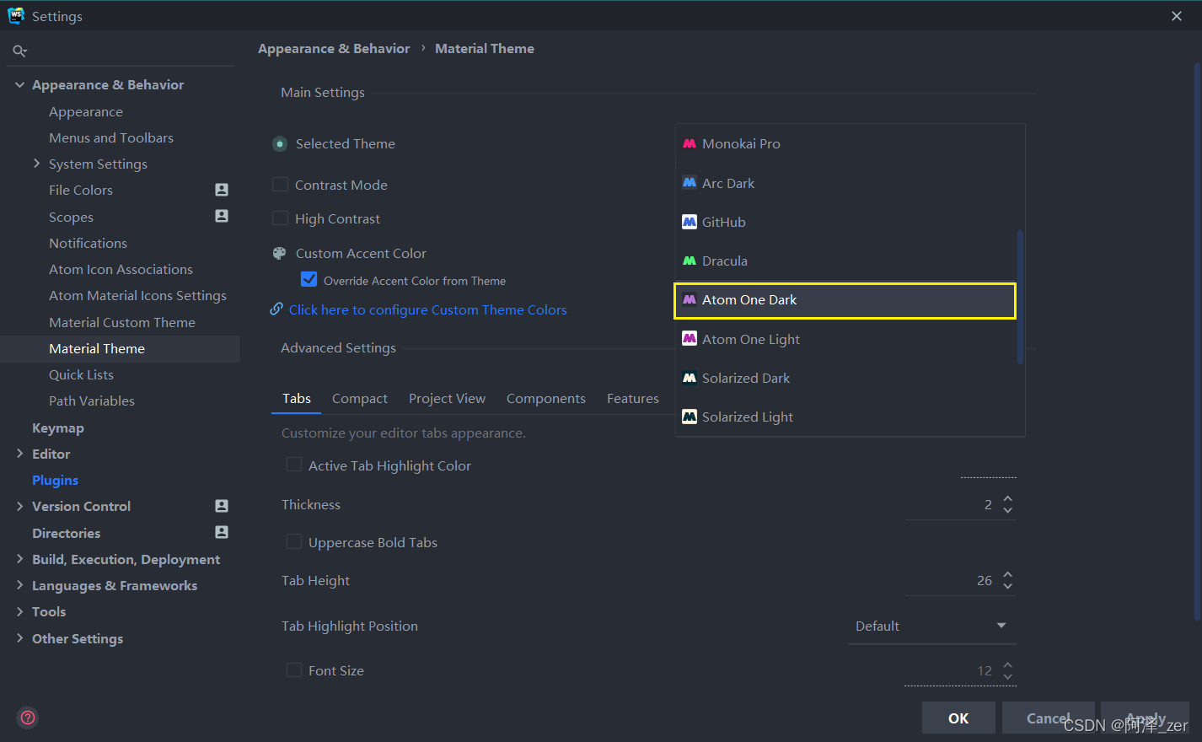
Task: Click the GitHub theme icon
Action: click(x=690, y=222)
